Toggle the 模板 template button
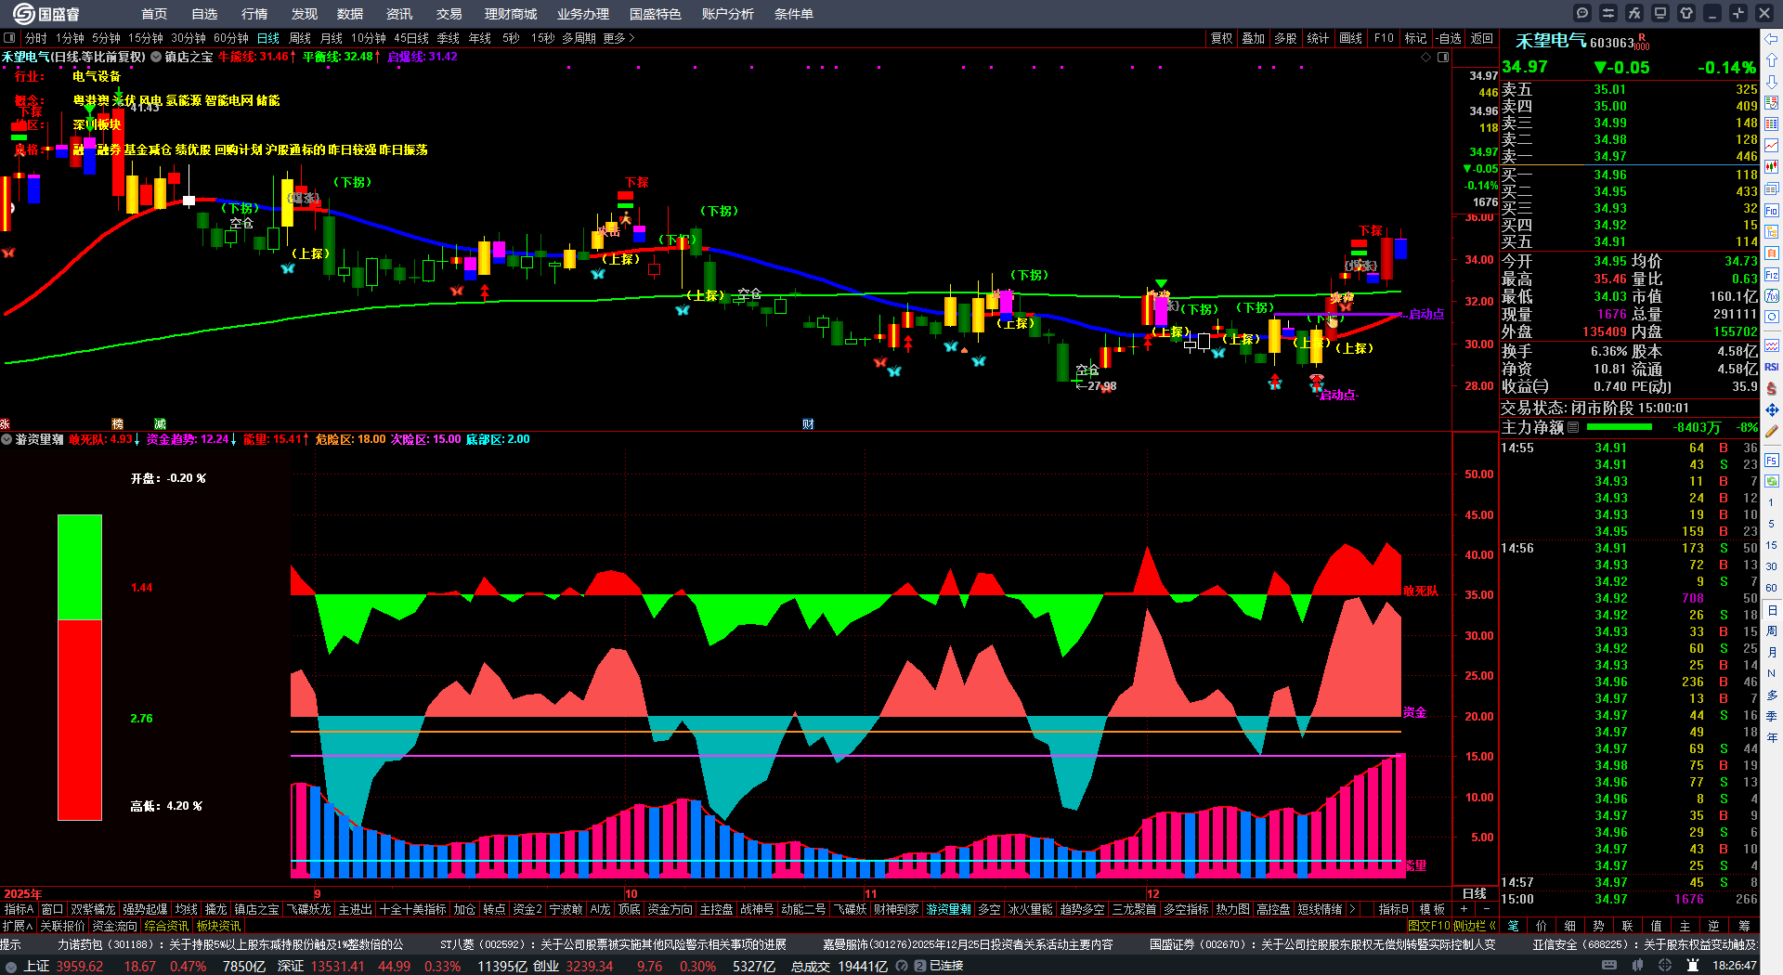The width and height of the screenshot is (1783, 975). click(x=1433, y=909)
